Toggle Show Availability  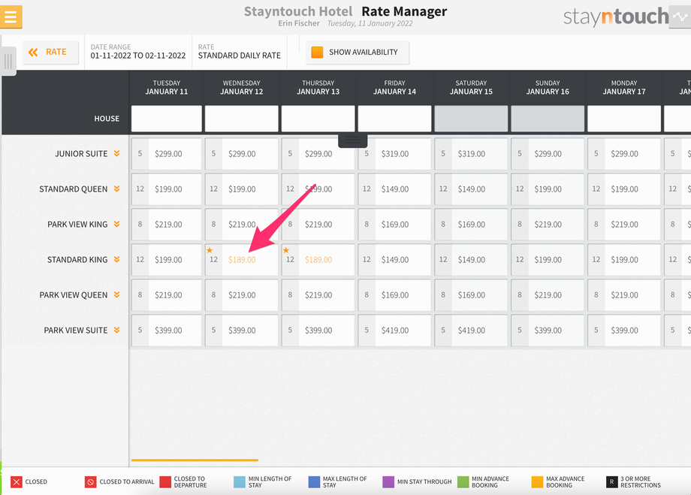point(358,53)
